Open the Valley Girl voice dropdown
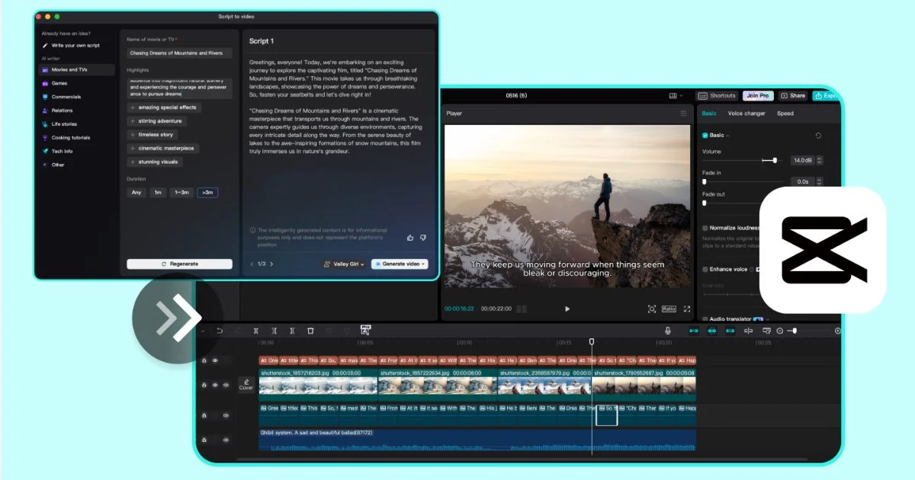This screenshot has width=915, height=480. (345, 264)
